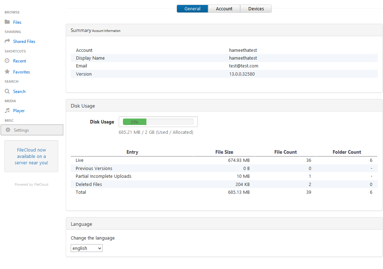The width and height of the screenshot is (383, 269).
Task: Click the email value test@test.com
Action: (243, 66)
